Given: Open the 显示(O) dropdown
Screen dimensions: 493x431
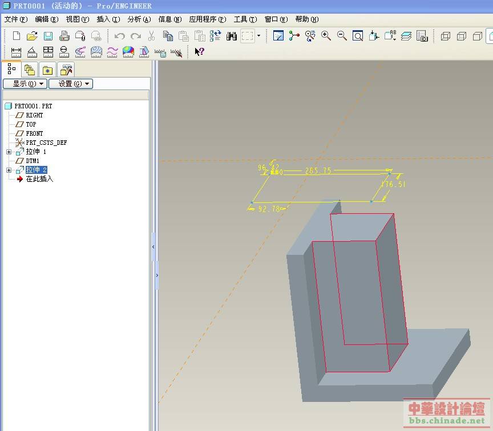Looking at the screenshot, I should coord(25,84).
